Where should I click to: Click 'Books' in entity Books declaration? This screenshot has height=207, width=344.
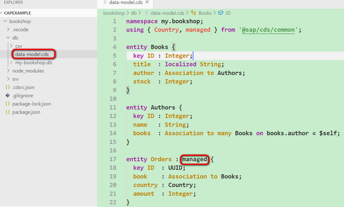point(159,47)
